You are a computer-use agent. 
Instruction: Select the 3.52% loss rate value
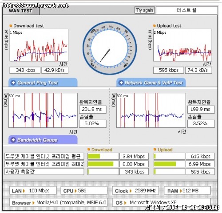pyautogui.click(x=201, y=123)
